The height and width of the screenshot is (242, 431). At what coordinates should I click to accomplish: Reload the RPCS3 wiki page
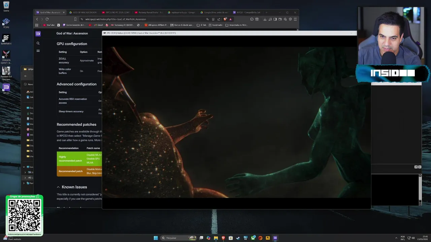(x=47, y=19)
